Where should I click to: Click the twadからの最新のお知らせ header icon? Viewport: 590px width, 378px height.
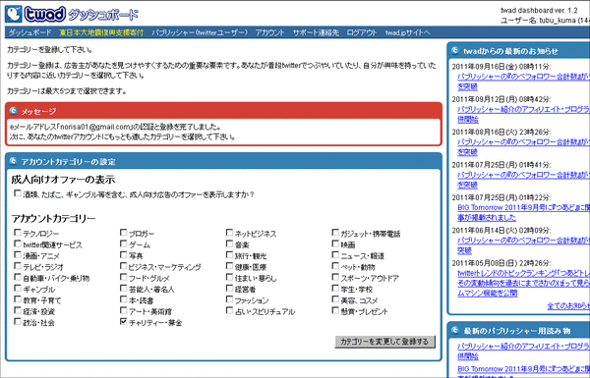click(455, 50)
